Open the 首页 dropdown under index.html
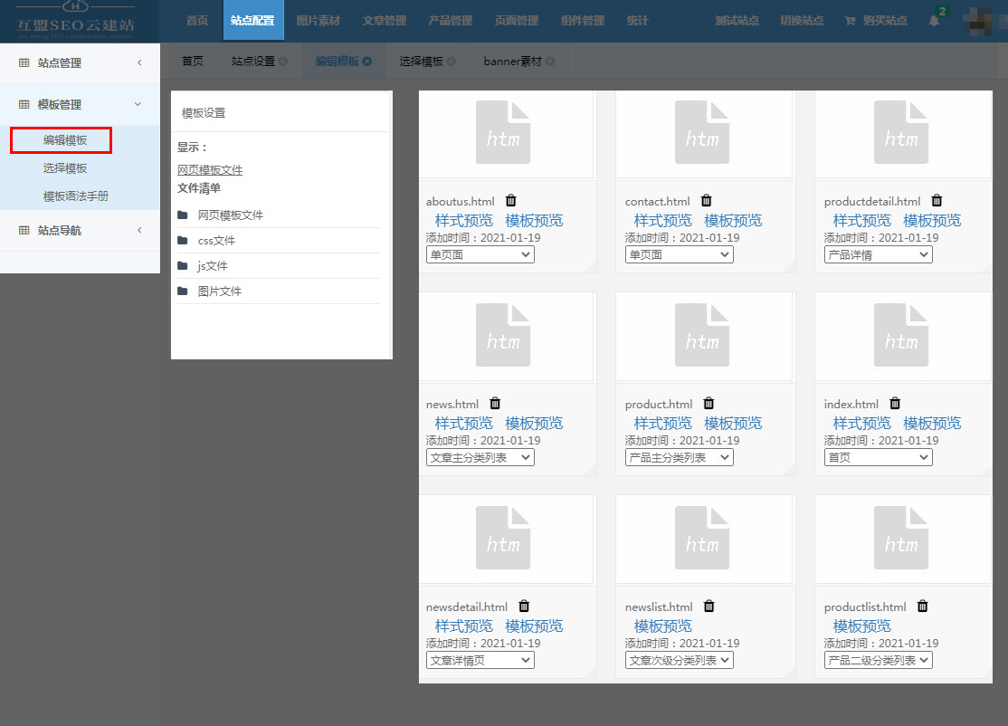1008x726 pixels. [878, 458]
